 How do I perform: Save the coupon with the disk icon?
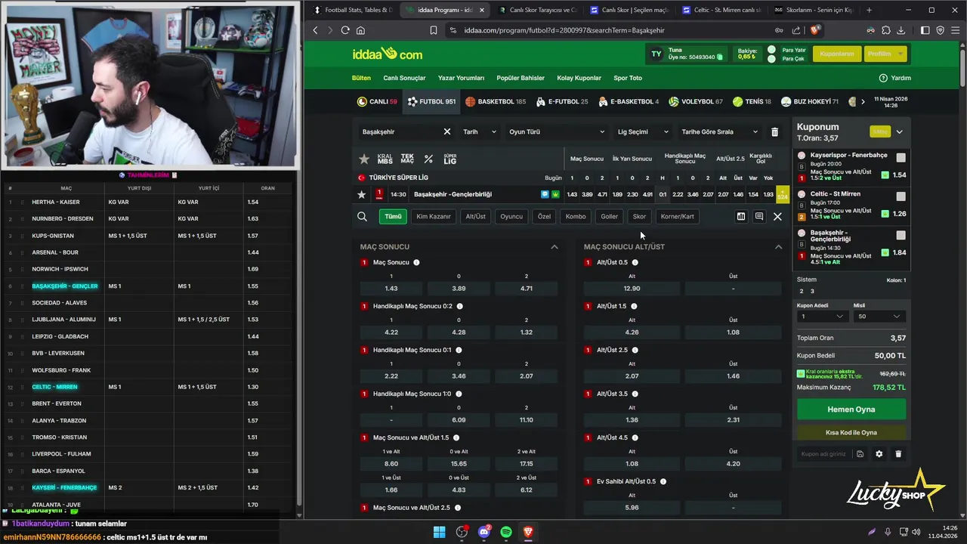(860, 454)
